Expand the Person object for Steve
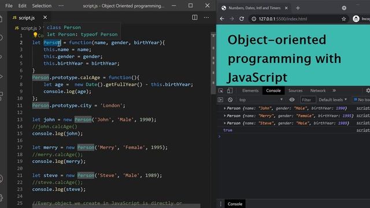The width and height of the screenshot is (370, 208). [225, 123]
